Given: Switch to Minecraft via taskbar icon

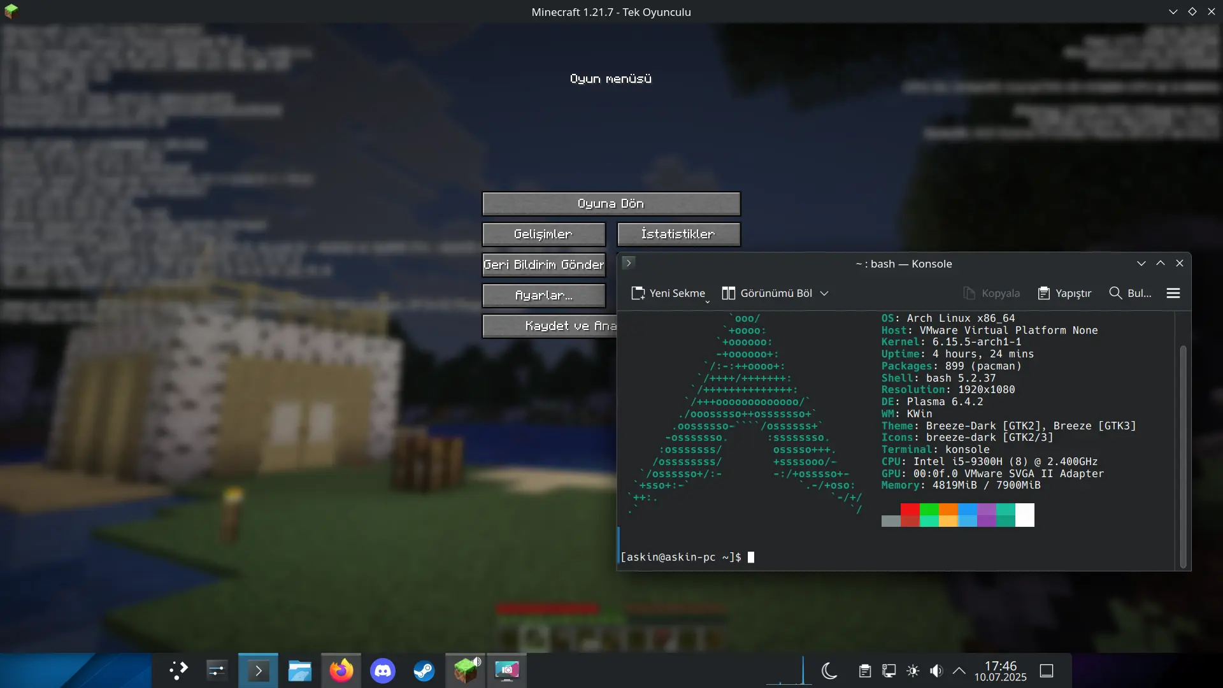Looking at the screenshot, I should (465, 670).
